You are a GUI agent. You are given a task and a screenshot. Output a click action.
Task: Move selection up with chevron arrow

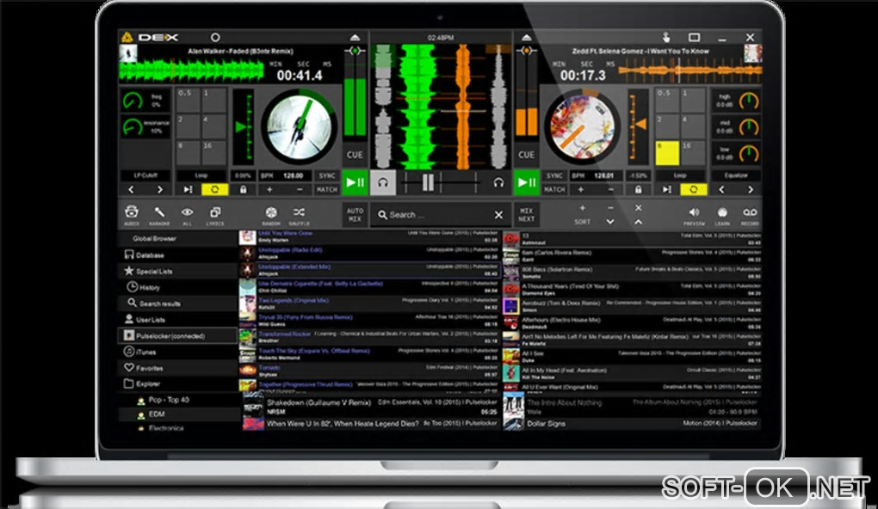tap(639, 222)
